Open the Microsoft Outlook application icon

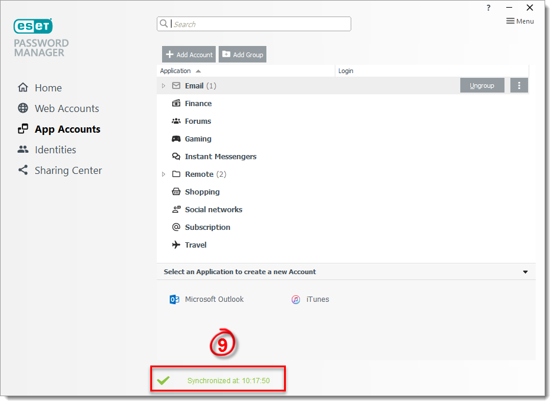coord(174,299)
